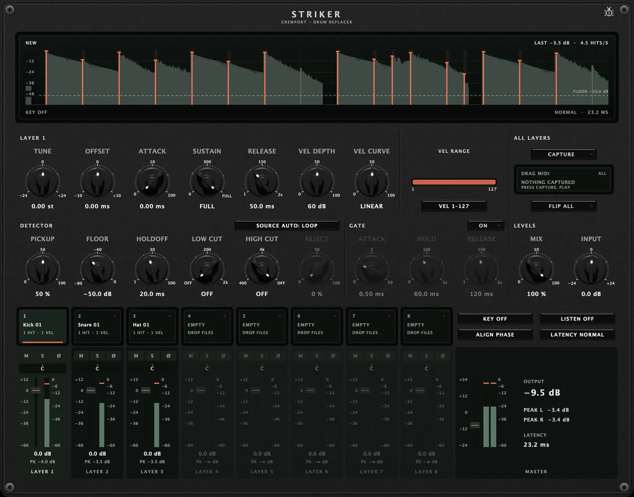Click the −9.5 dB output readout
634x497 pixels.
542,393
